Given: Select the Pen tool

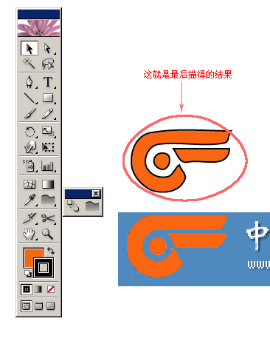Looking at the screenshot, I should 30,82.
